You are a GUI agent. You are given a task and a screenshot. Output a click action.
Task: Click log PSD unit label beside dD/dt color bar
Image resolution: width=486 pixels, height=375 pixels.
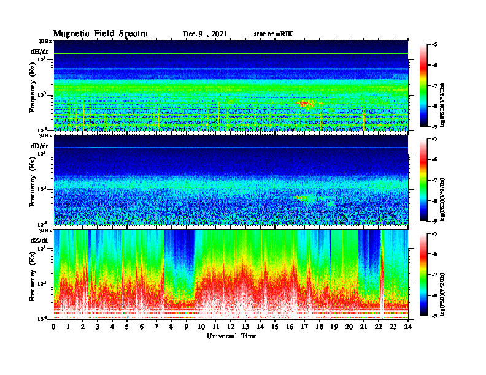[443, 199]
